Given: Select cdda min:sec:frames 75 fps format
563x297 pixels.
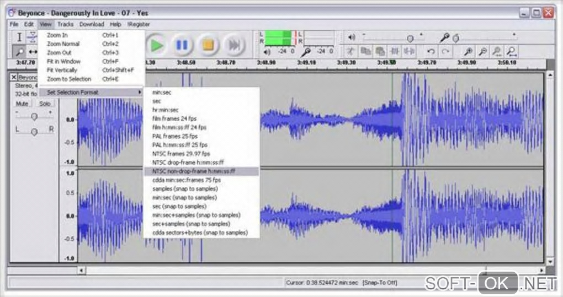Looking at the screenshot, I should point(201,180).
